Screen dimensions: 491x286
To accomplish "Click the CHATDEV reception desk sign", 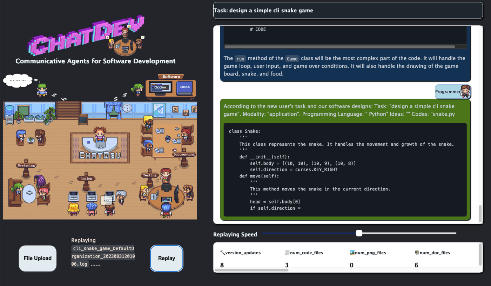I will (100, 155).
